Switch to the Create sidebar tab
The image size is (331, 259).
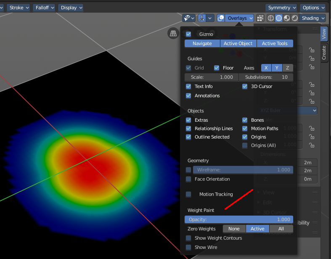[x=324, y=53]
